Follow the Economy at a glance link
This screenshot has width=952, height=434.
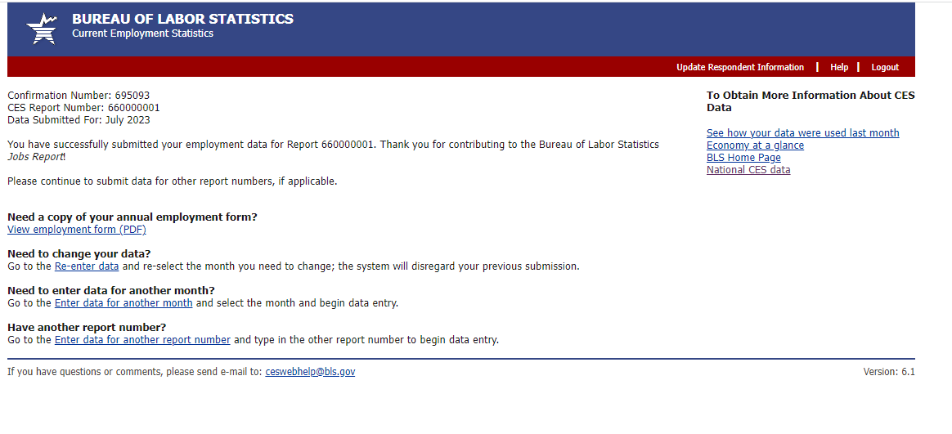[755, 145]
